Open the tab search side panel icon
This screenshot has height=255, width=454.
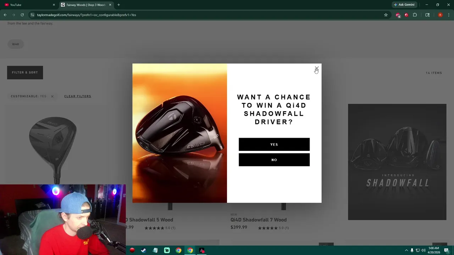[427, 15]
